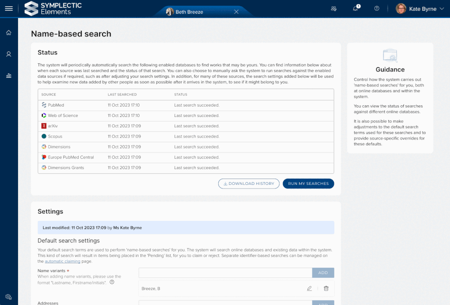This screenshot has width=450, height=305.
Task: Open the reporting chart sidebar icon
Action: tap(9, 76)
